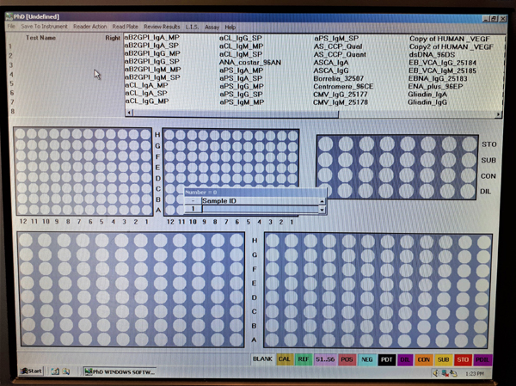Click the Windows Start button

pos(33,371)
